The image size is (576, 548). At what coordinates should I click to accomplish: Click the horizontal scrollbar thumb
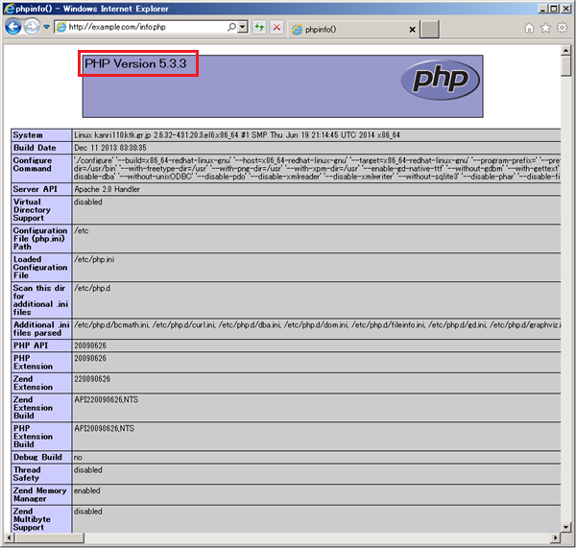49,537
